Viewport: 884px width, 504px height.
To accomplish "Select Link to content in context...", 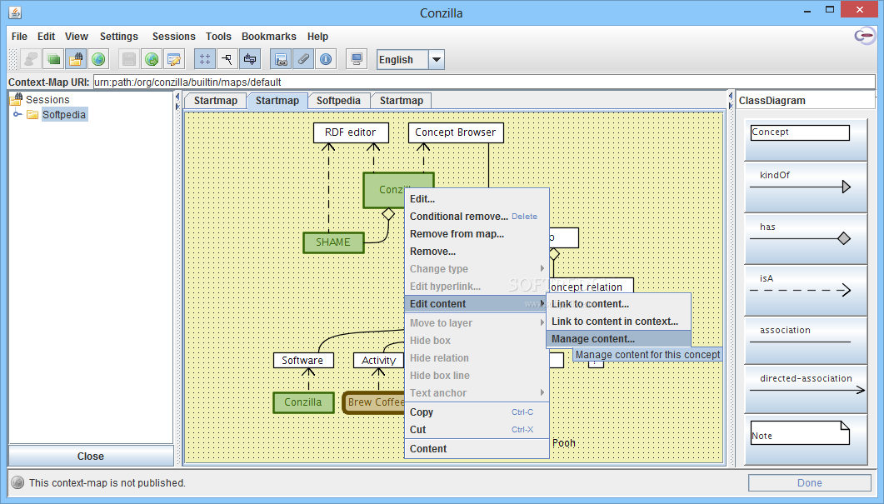I will [618, 322].
